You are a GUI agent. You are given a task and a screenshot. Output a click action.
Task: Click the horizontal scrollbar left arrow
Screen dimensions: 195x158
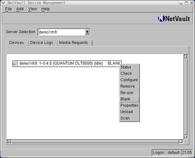click(x=9, y=142)
